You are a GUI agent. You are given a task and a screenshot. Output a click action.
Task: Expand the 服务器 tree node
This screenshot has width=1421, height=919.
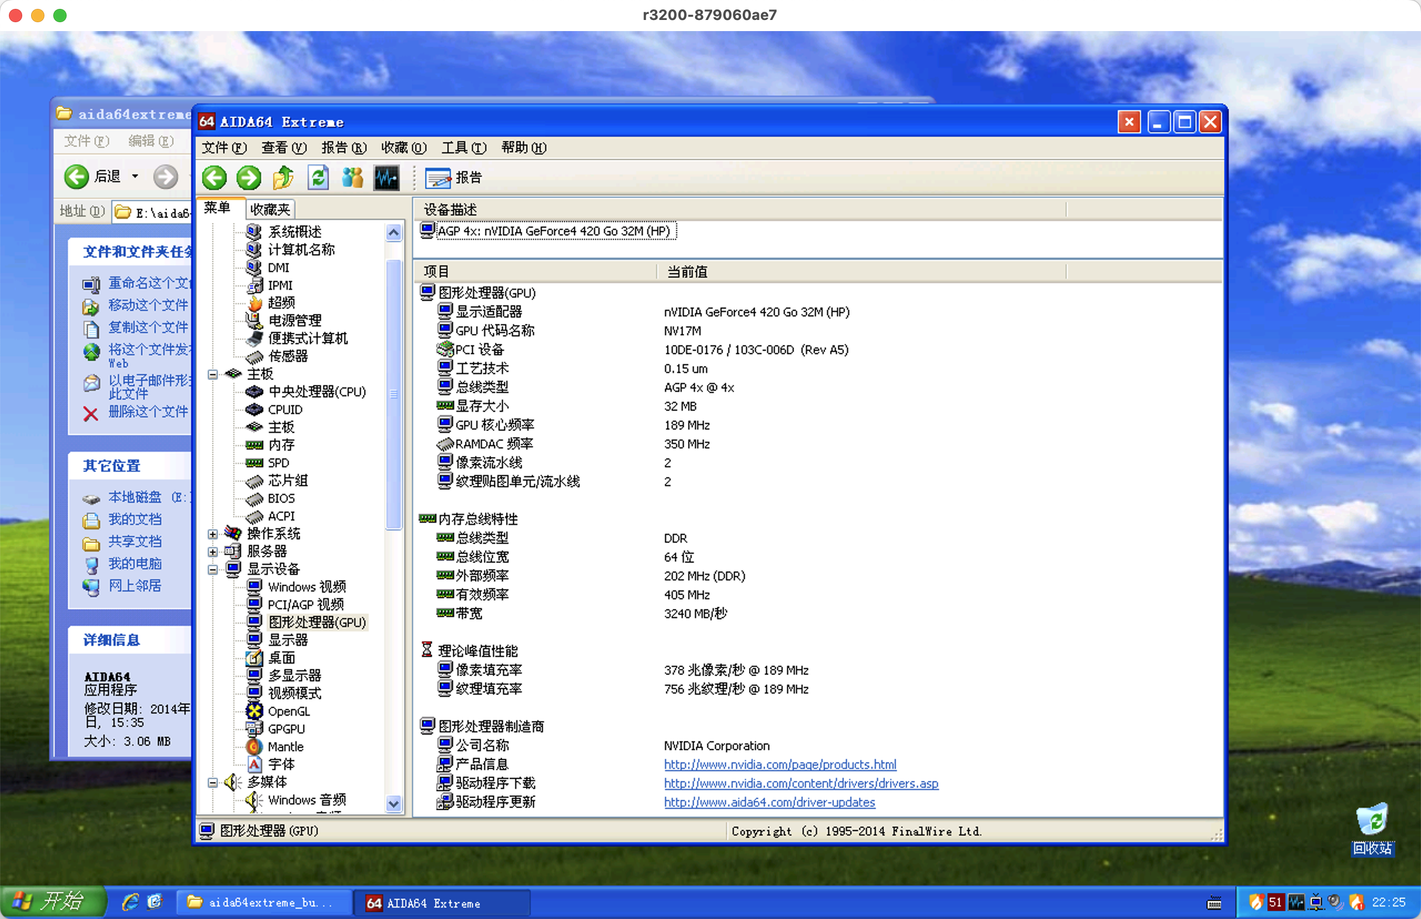(x=213, y=552)
